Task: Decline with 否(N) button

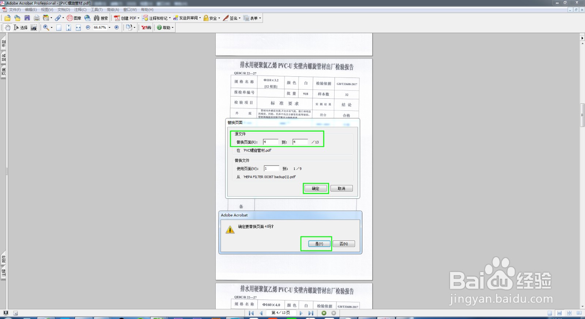Action: pos(344,244)
